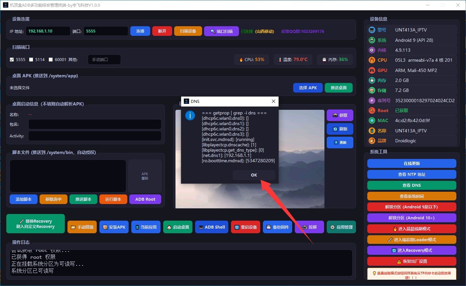This screenshot has width=466, height=286.
Task: Click the 型号 monitor icon
Action: coord(372,30)
